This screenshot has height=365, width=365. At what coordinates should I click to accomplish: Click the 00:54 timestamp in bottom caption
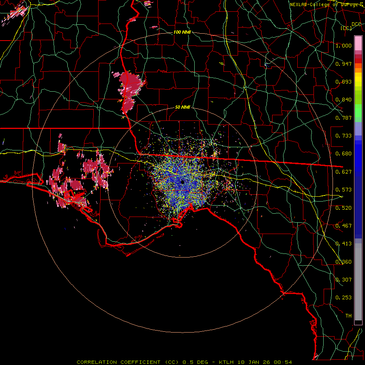click(x=283, y=362)
